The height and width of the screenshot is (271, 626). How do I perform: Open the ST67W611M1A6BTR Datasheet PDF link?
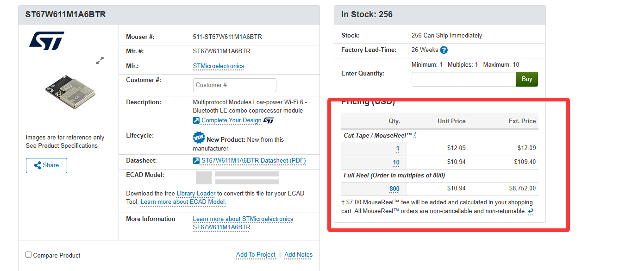pos(254,161)
